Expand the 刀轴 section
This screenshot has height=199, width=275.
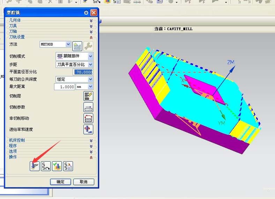click(91, 32)
